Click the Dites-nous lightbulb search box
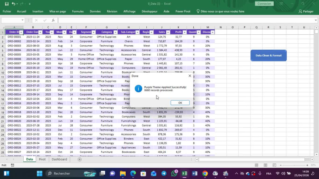Screen dimensions: 319x179 pyautogui.click(x=220, y=11)
